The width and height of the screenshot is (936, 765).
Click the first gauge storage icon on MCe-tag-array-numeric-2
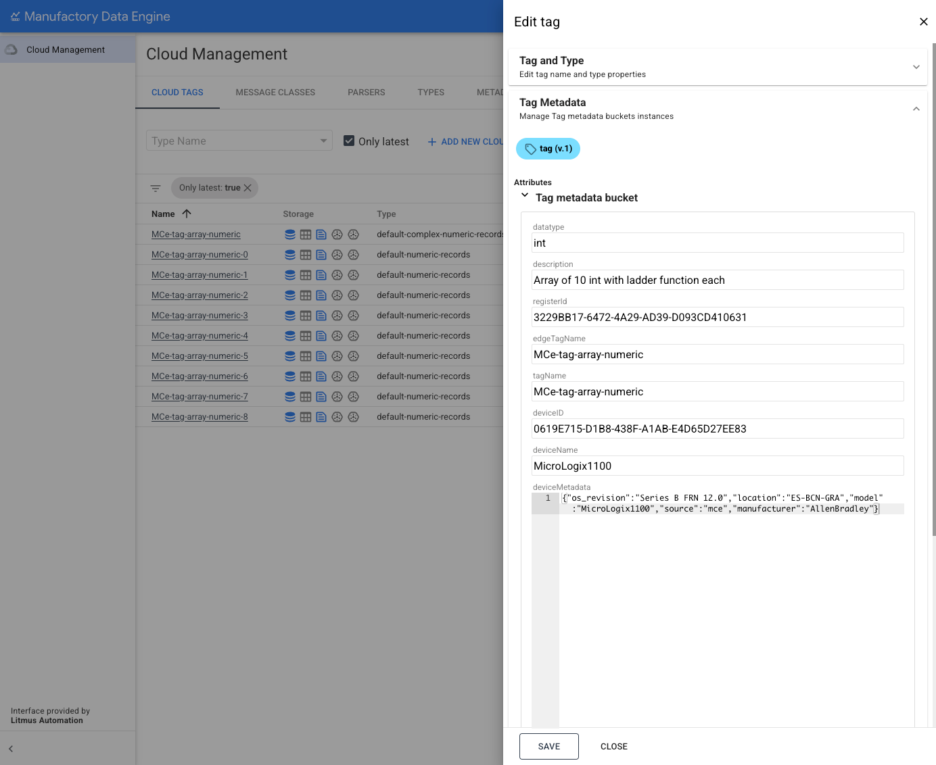(x=337, y=295)
